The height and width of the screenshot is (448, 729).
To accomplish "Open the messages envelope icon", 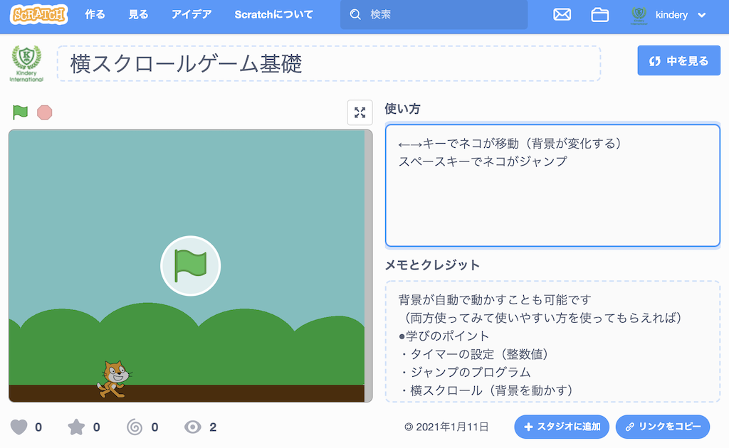I will [562, 15].
